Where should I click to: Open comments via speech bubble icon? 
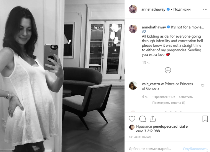[142, 119]
